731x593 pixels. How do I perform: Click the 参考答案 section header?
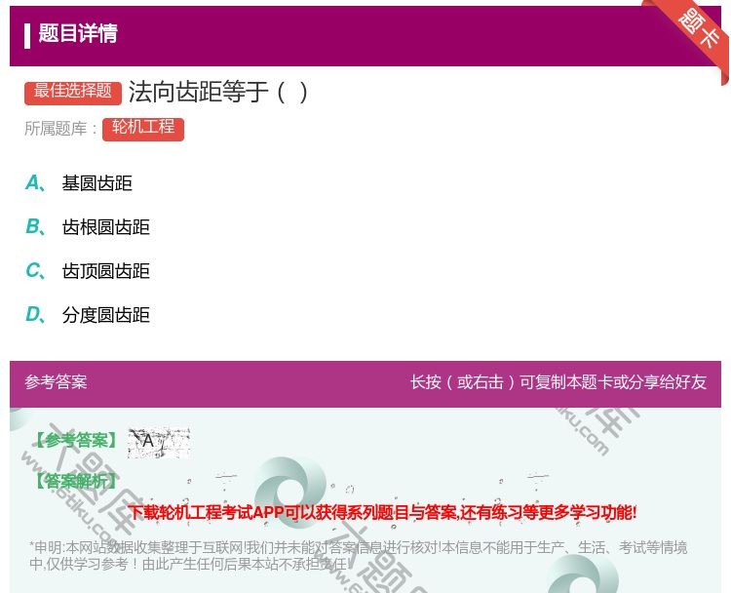56,382
